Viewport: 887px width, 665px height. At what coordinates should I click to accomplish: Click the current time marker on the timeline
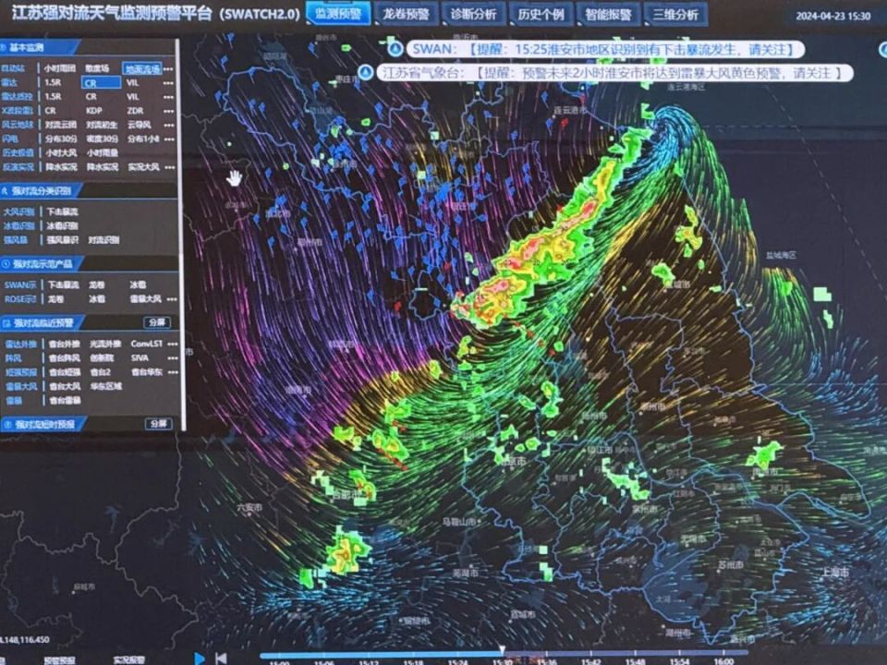pyautogui.click(x=502, y=651)
